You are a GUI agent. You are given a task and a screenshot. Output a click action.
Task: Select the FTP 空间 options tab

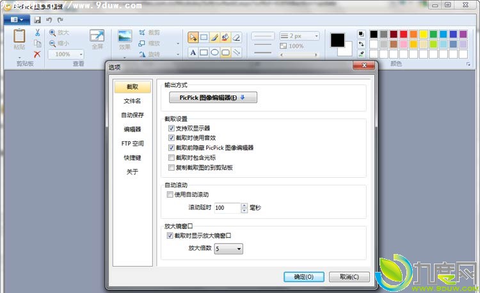tap(132, 143)
